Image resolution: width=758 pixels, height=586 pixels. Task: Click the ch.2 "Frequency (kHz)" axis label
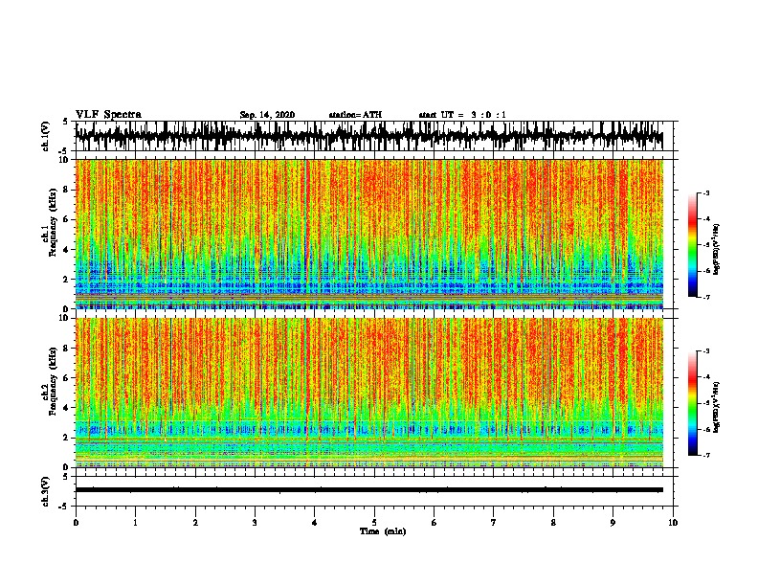click(53, 381)
